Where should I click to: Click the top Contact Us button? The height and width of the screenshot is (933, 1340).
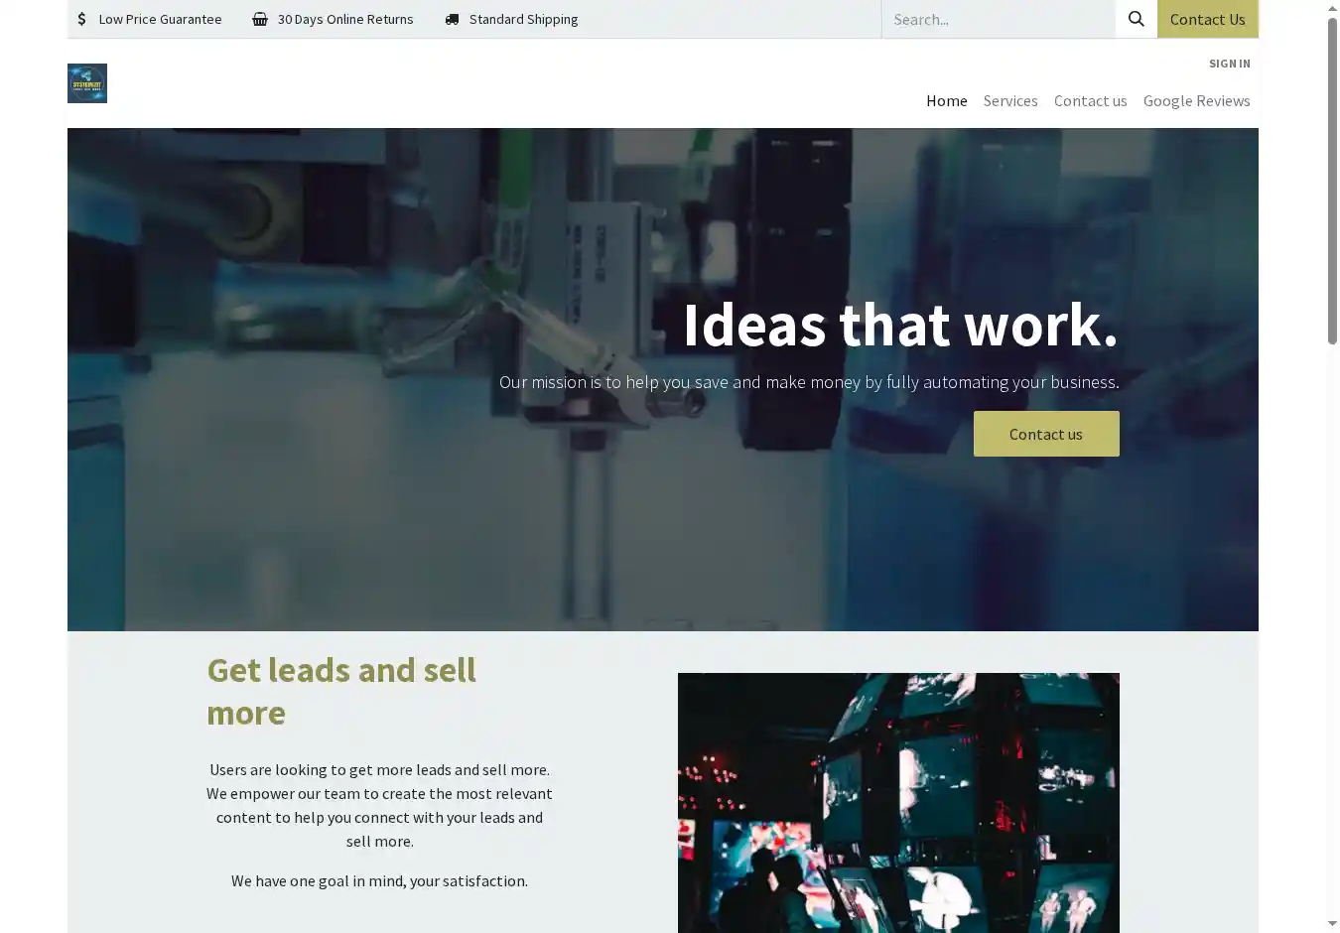tap(1207, 19)
